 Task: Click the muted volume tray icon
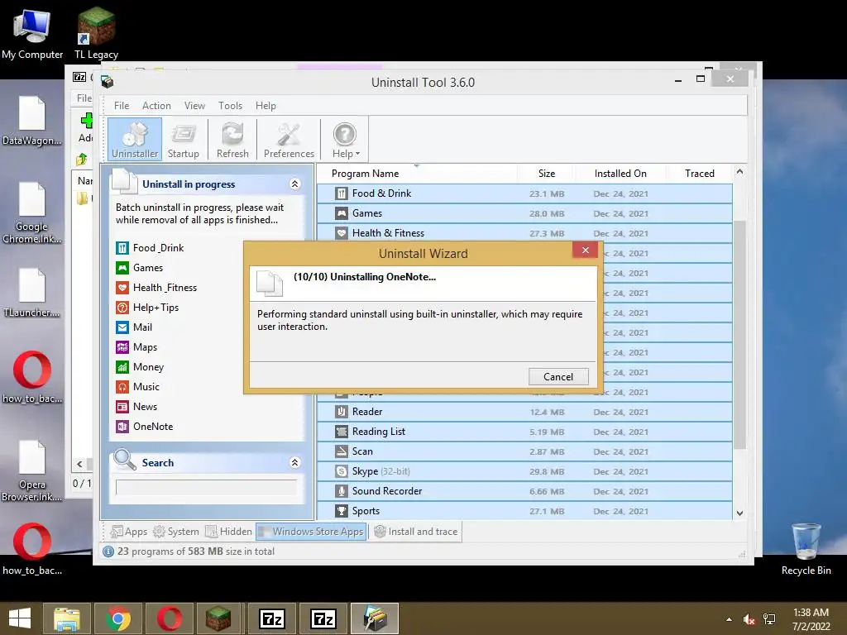pos(749,619)
